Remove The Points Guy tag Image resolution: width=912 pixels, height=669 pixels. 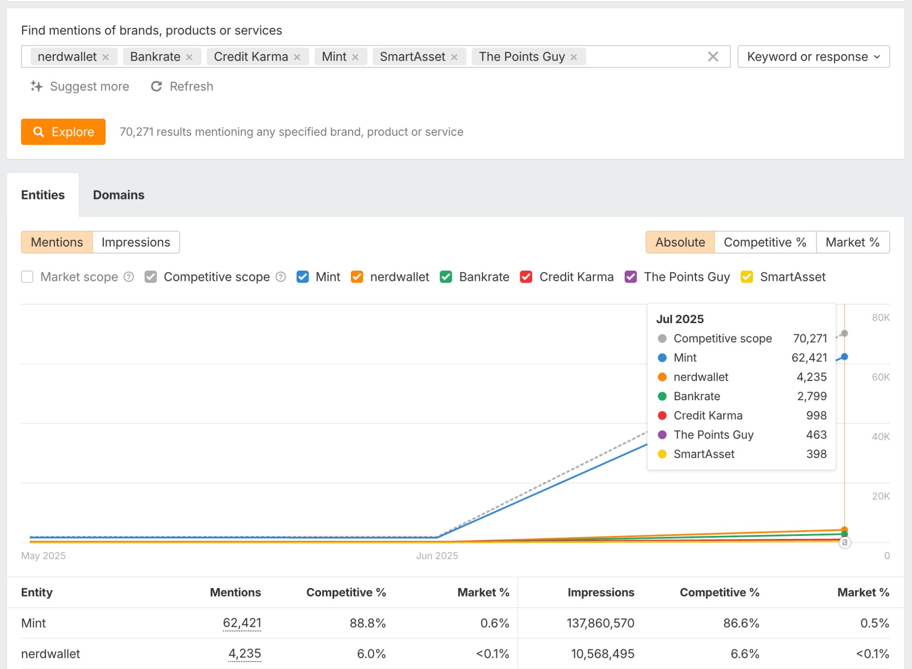(574, 57)
